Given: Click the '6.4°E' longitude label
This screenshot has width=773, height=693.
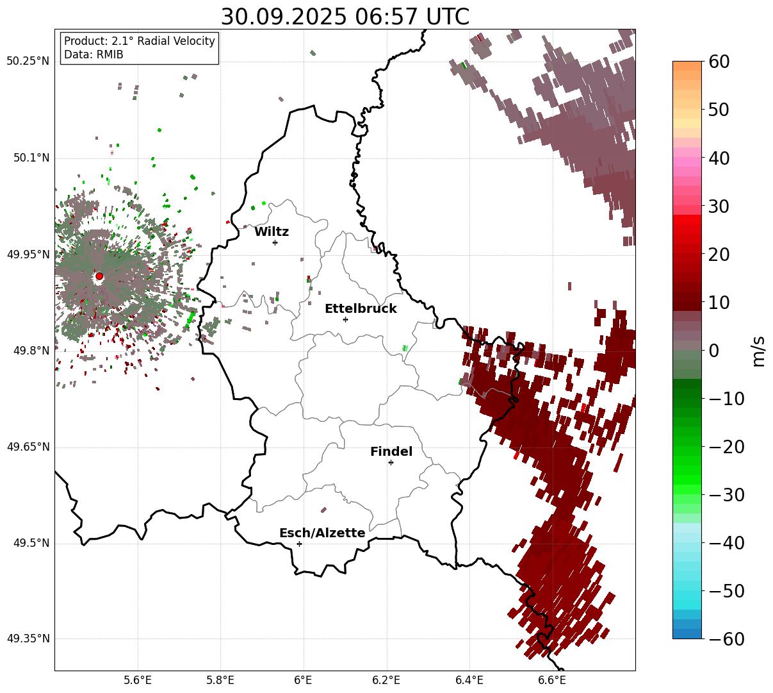Looking at the screenshot, I should coord(469,680).
